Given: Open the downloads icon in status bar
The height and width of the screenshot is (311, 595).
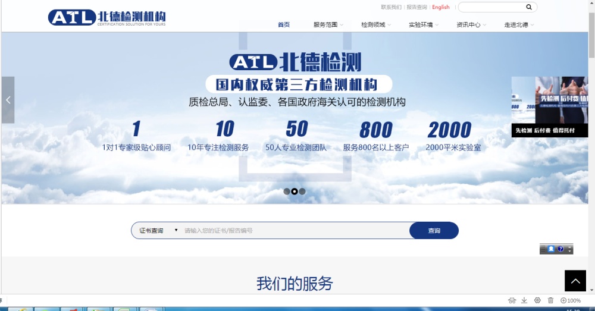Looking at the screenshot, I should 524,300.
